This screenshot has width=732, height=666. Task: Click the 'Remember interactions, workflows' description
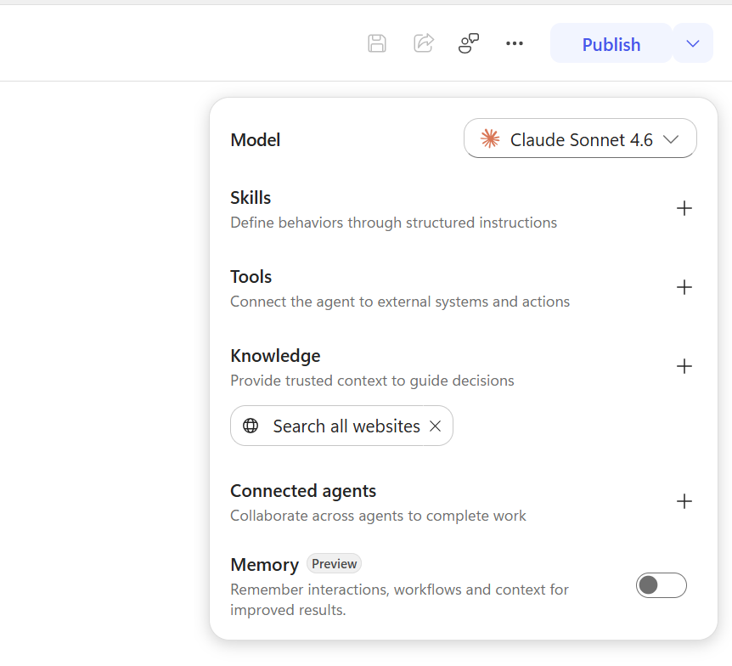click(399, 600)
